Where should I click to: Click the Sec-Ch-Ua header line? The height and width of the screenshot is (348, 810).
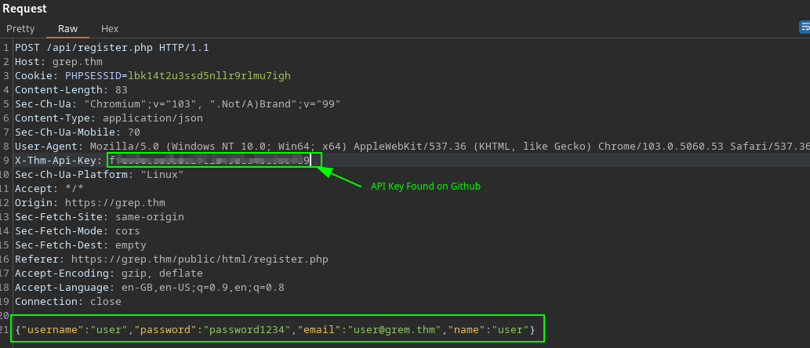pos(178,103)
